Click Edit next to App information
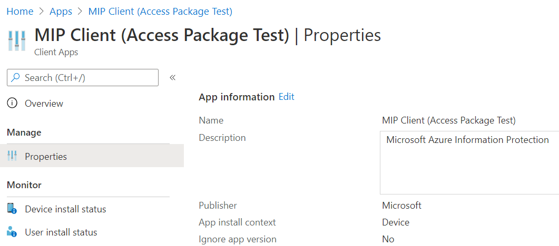559x246 pixels. point(286,97)
